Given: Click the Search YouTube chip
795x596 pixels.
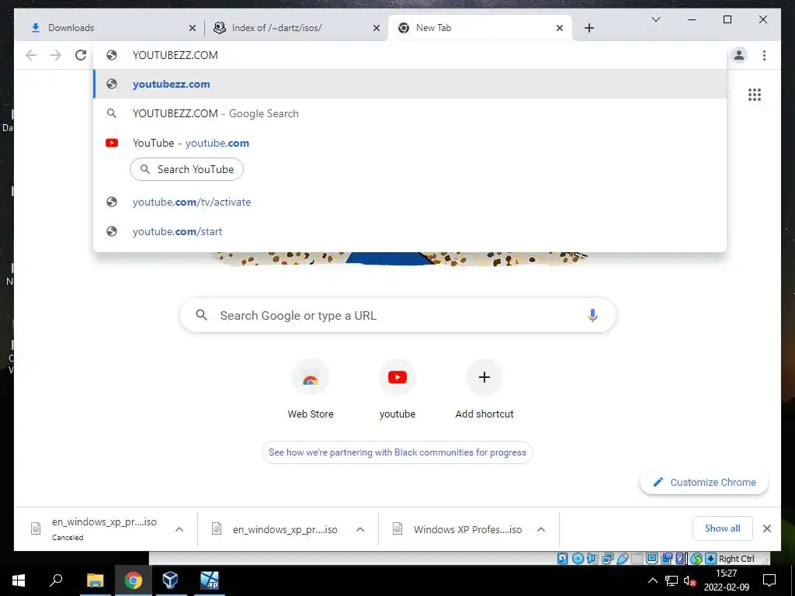Looking at the screenshot, I should (186, 169).
